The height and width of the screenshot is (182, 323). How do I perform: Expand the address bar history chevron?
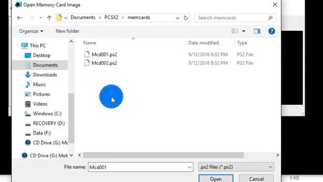[x=177, y=18]
